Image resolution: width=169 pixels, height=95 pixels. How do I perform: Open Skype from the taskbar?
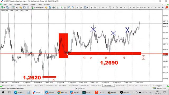point(75,92)
